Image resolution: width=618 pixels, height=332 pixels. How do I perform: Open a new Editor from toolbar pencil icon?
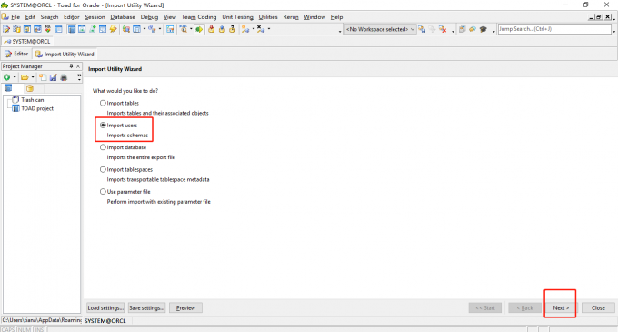(x=6, y=29)
